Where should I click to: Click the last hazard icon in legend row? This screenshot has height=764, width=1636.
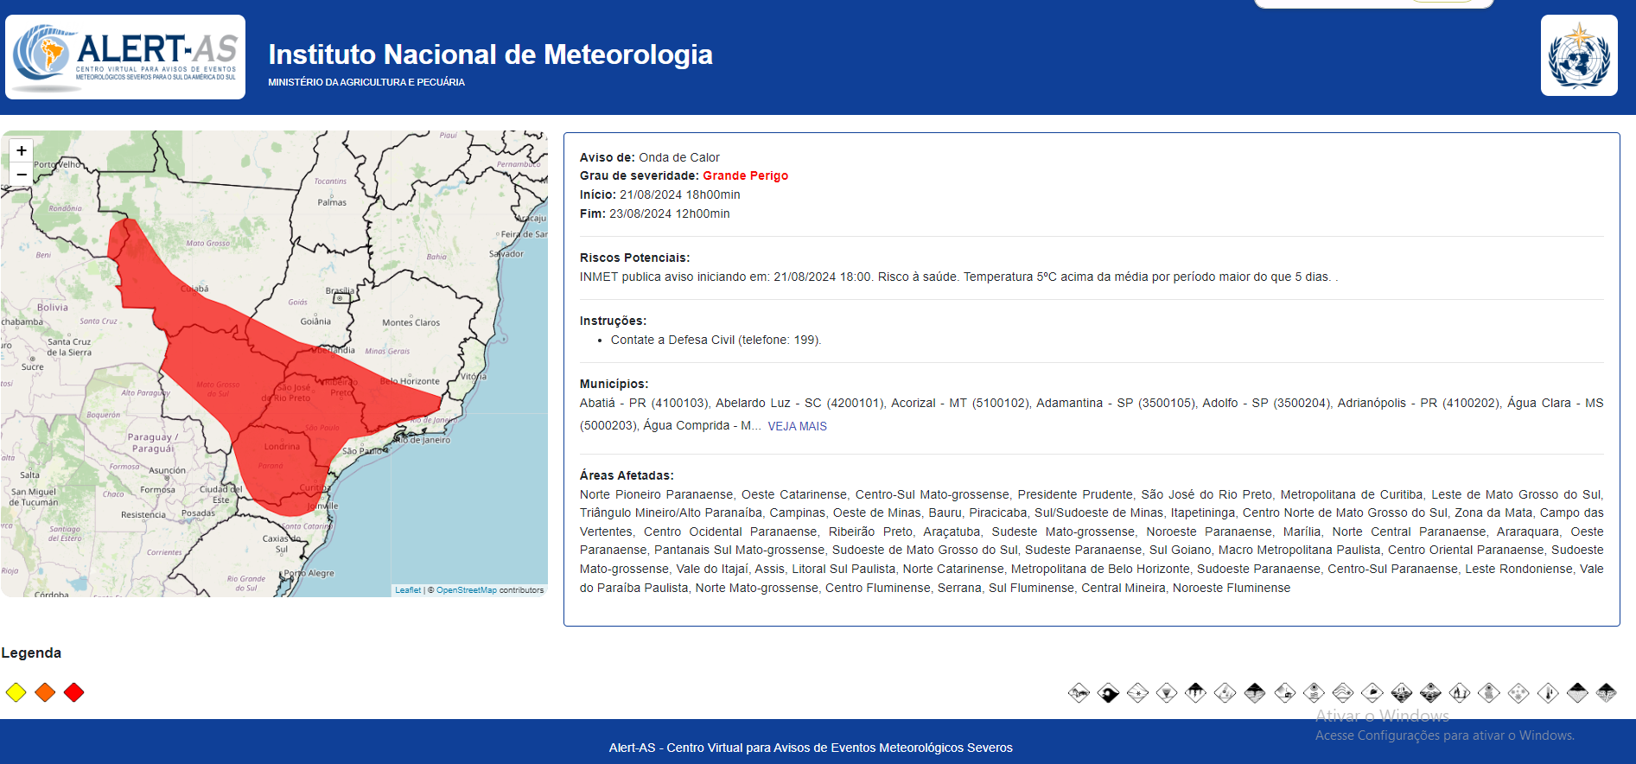tap(1607, 692)
